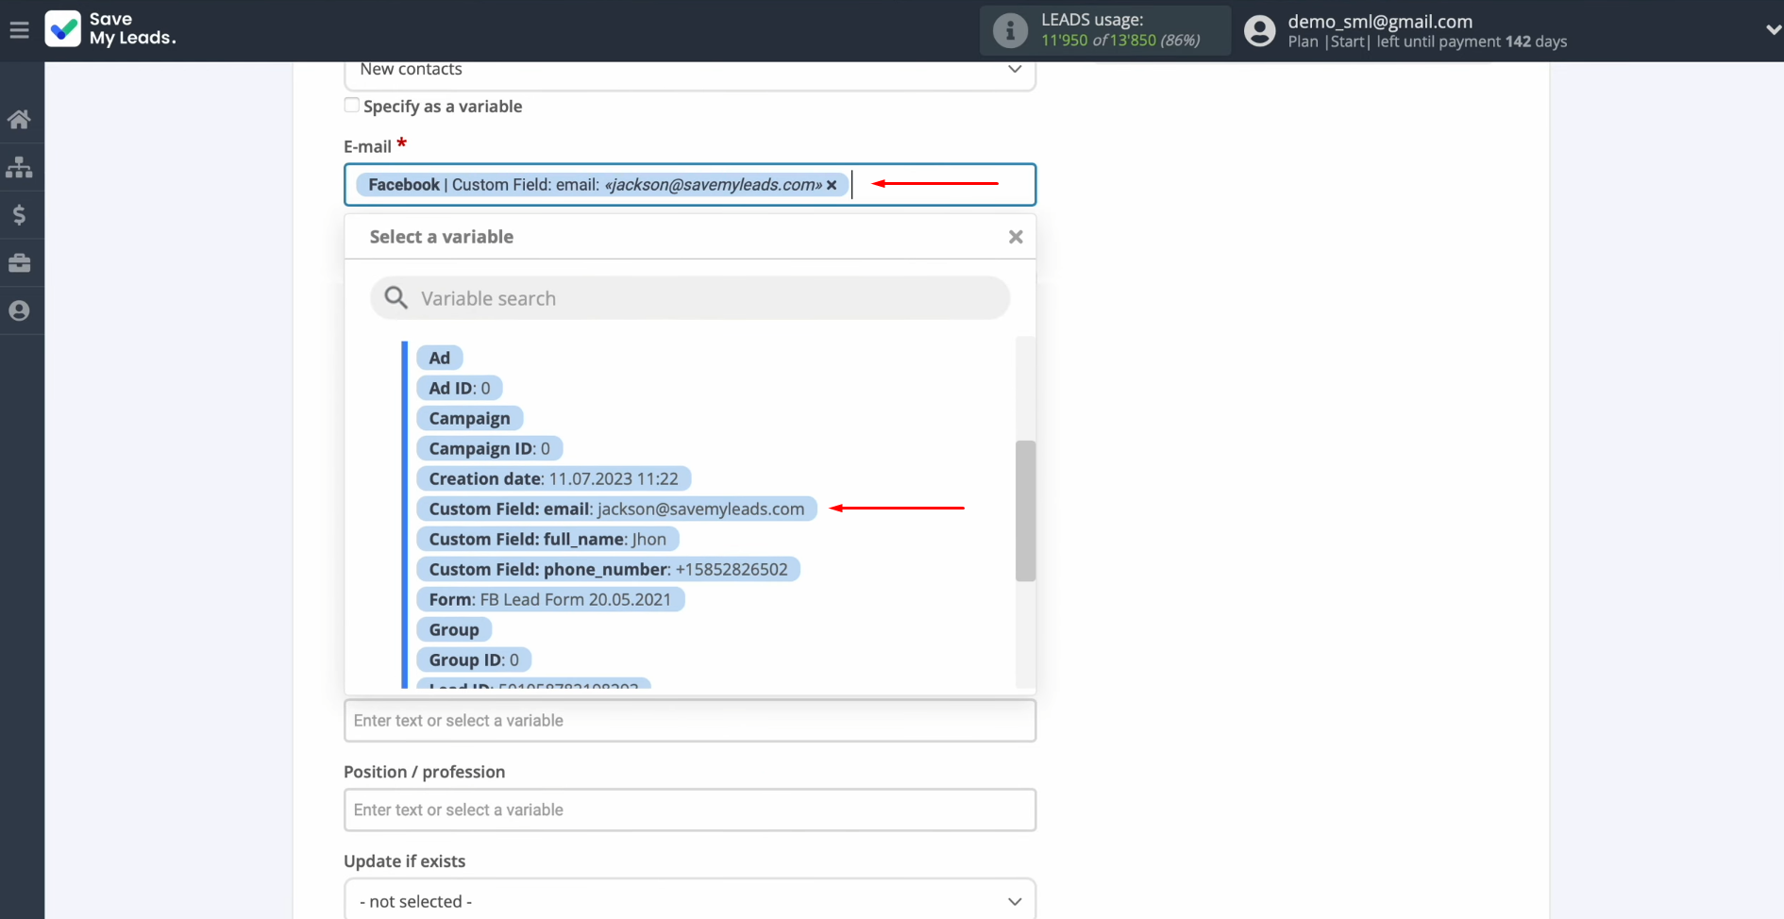Select the Creation date variable
The width and height of the screenshot is (1784, 919).
click(553, 478)
